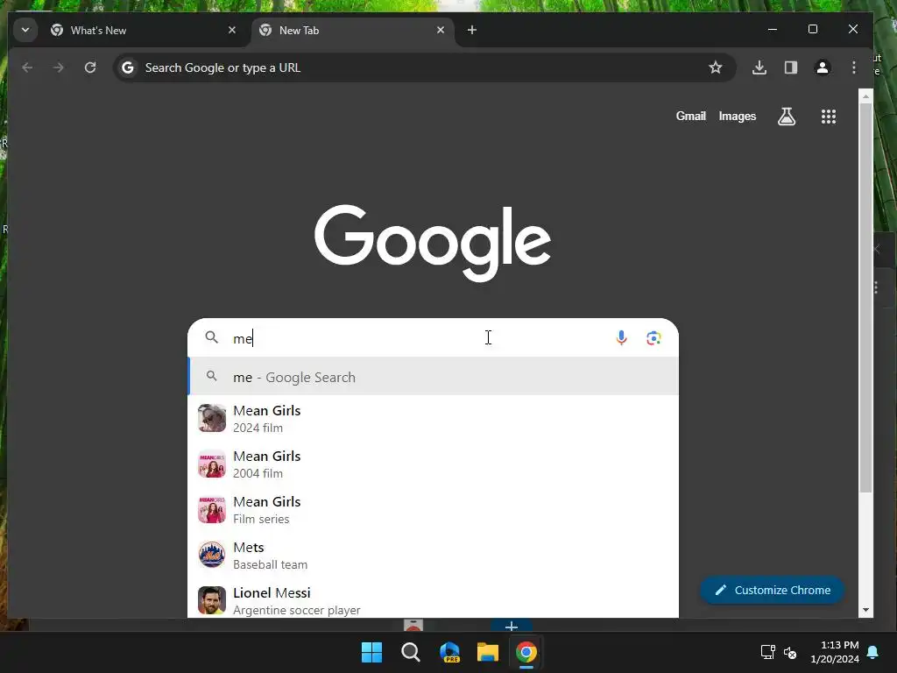The image size is (897, 673).
Task: Open Search Labs flask icon
Action: coord(787,117)
